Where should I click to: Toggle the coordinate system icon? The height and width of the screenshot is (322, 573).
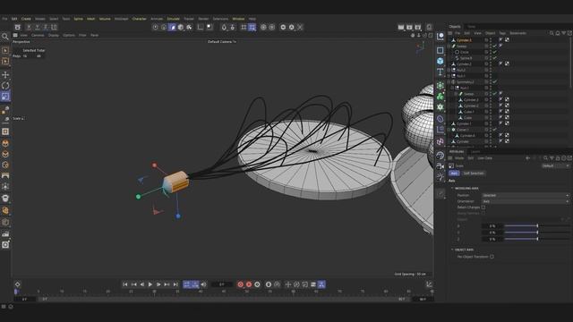[54, 27]
